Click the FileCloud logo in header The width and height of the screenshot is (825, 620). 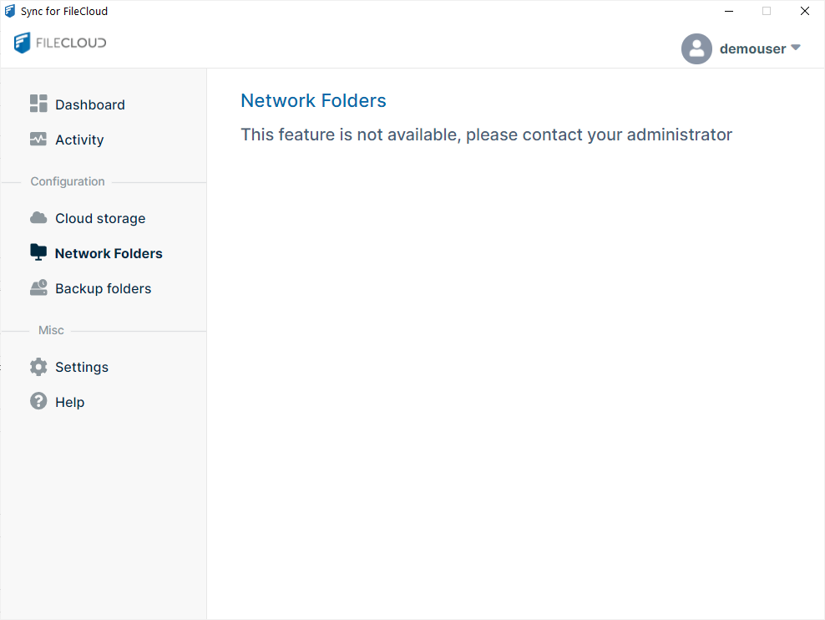pyautogui.click(x=60, y=43)
